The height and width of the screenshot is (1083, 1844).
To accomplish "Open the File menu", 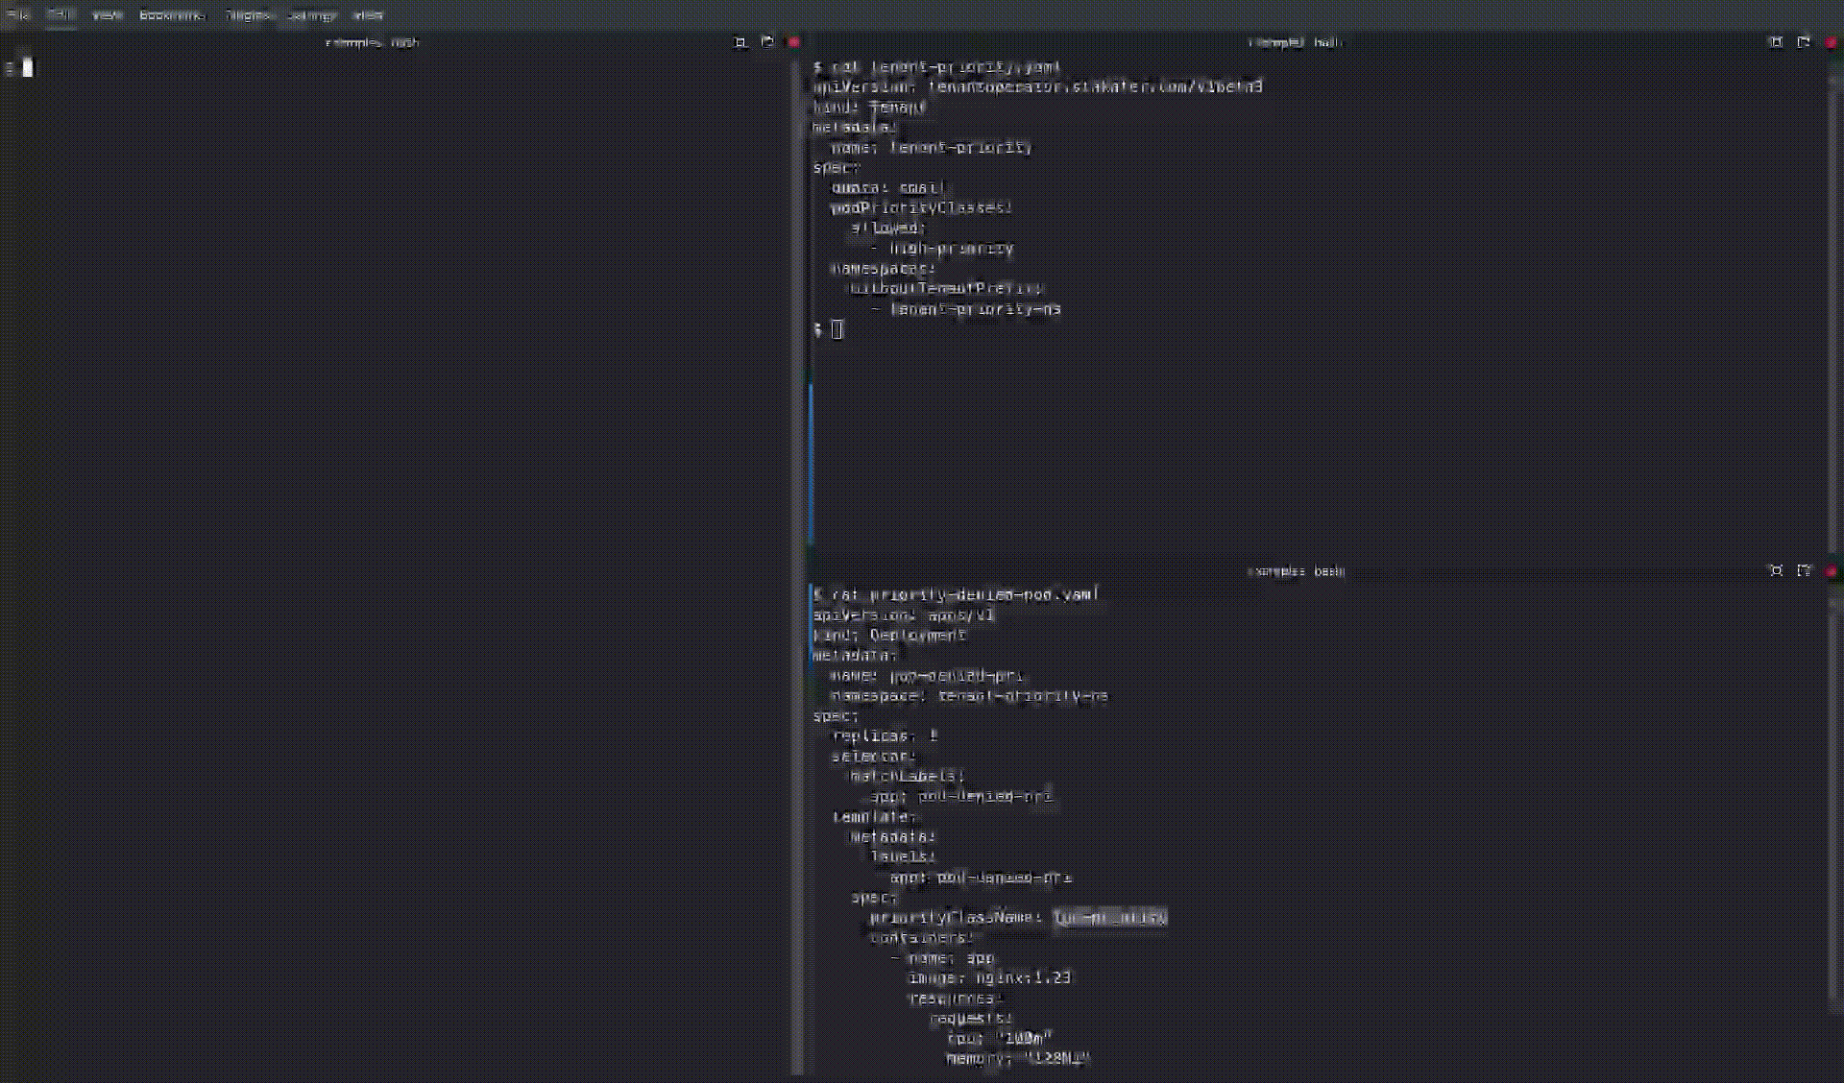I will tap(18, 15).
